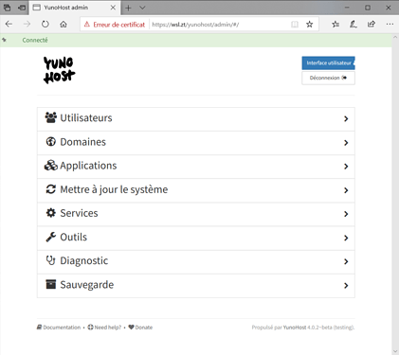Open the Domaines menu entry
This screenshot has height=355, width=399.
(196, 143)
